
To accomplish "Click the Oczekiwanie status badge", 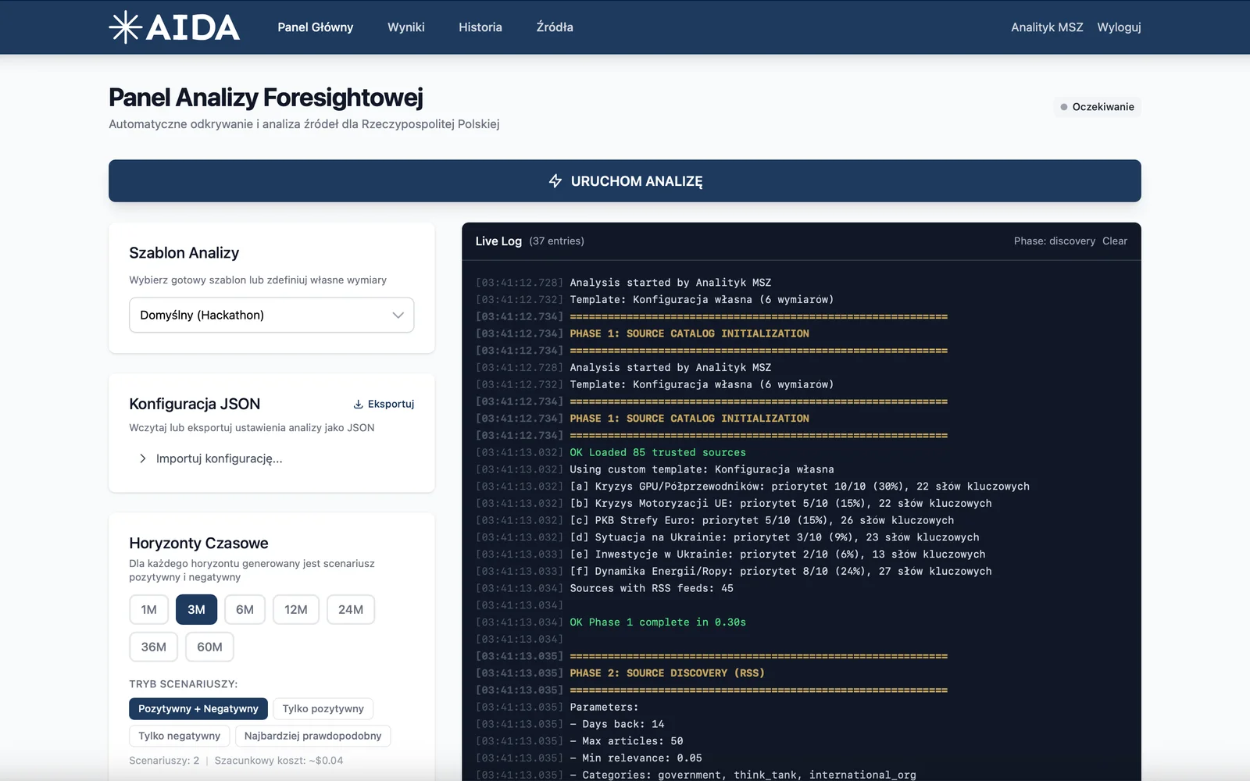I will click(1097, 107).
